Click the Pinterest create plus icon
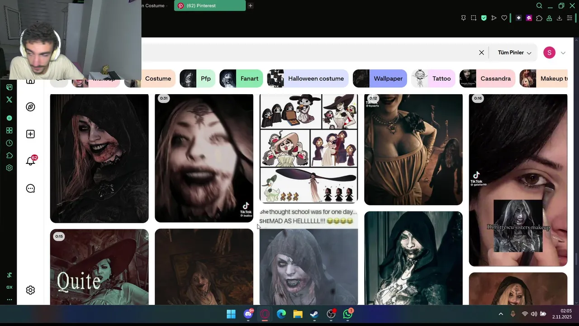The image size is (579, 326). [x=30, y=134]
